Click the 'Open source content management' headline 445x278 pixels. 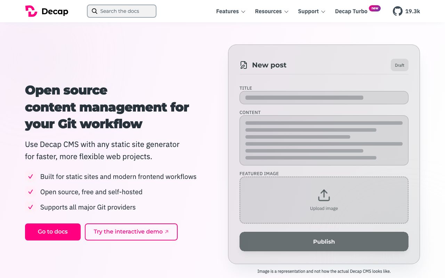click(x=107, y=107)
